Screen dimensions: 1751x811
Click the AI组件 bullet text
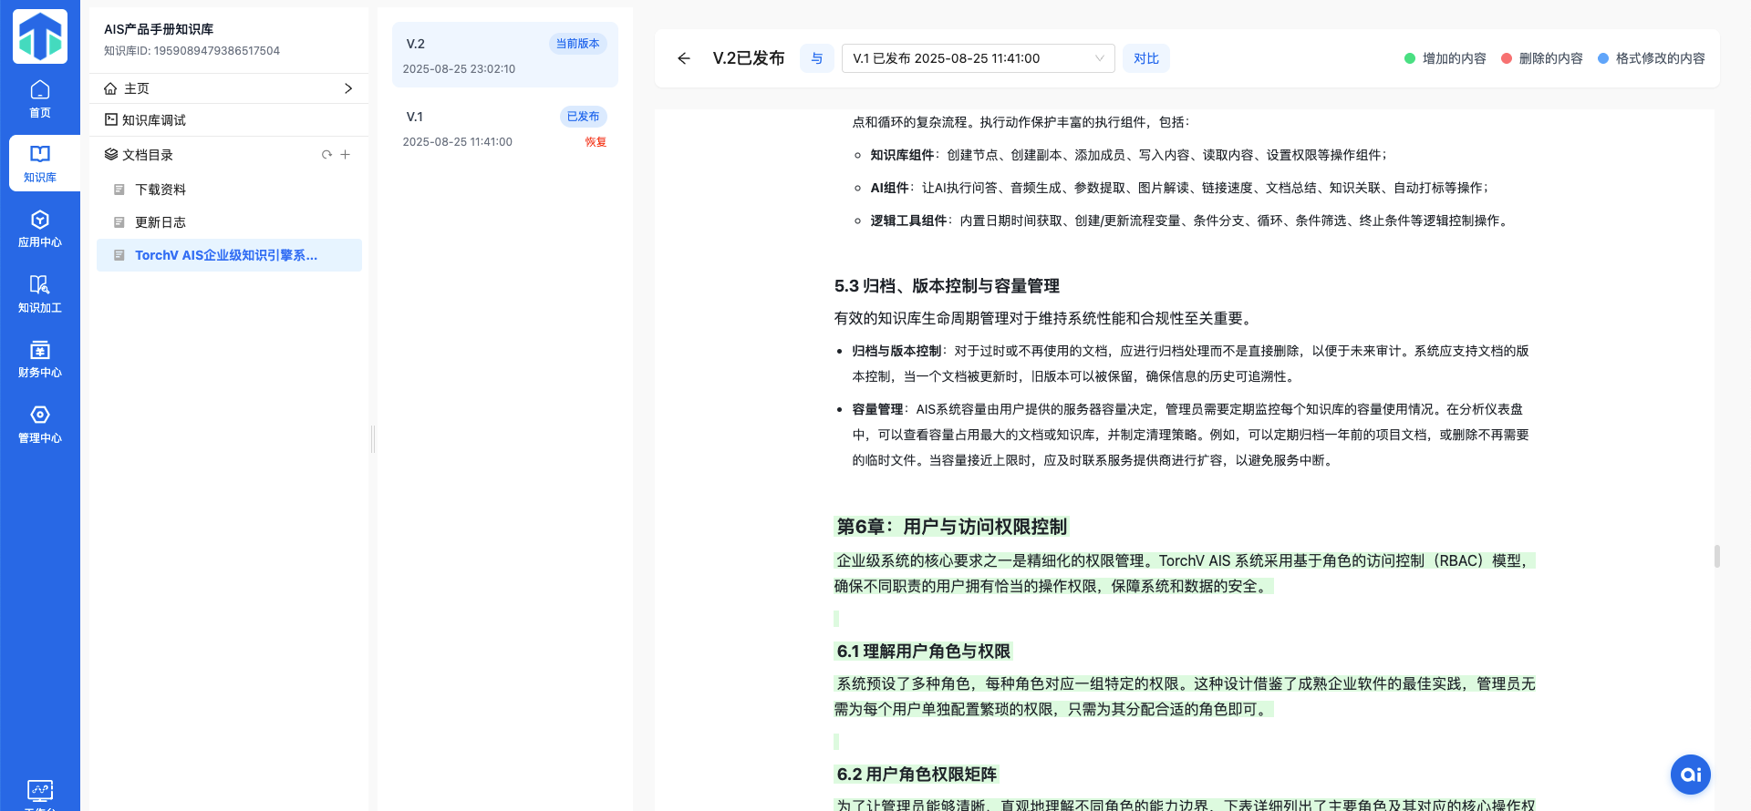[1179, 188]
